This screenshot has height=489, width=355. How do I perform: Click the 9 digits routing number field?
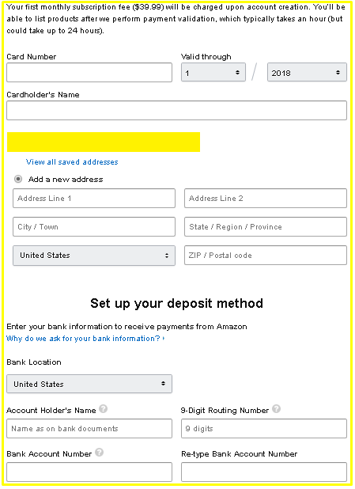(264, 429)
